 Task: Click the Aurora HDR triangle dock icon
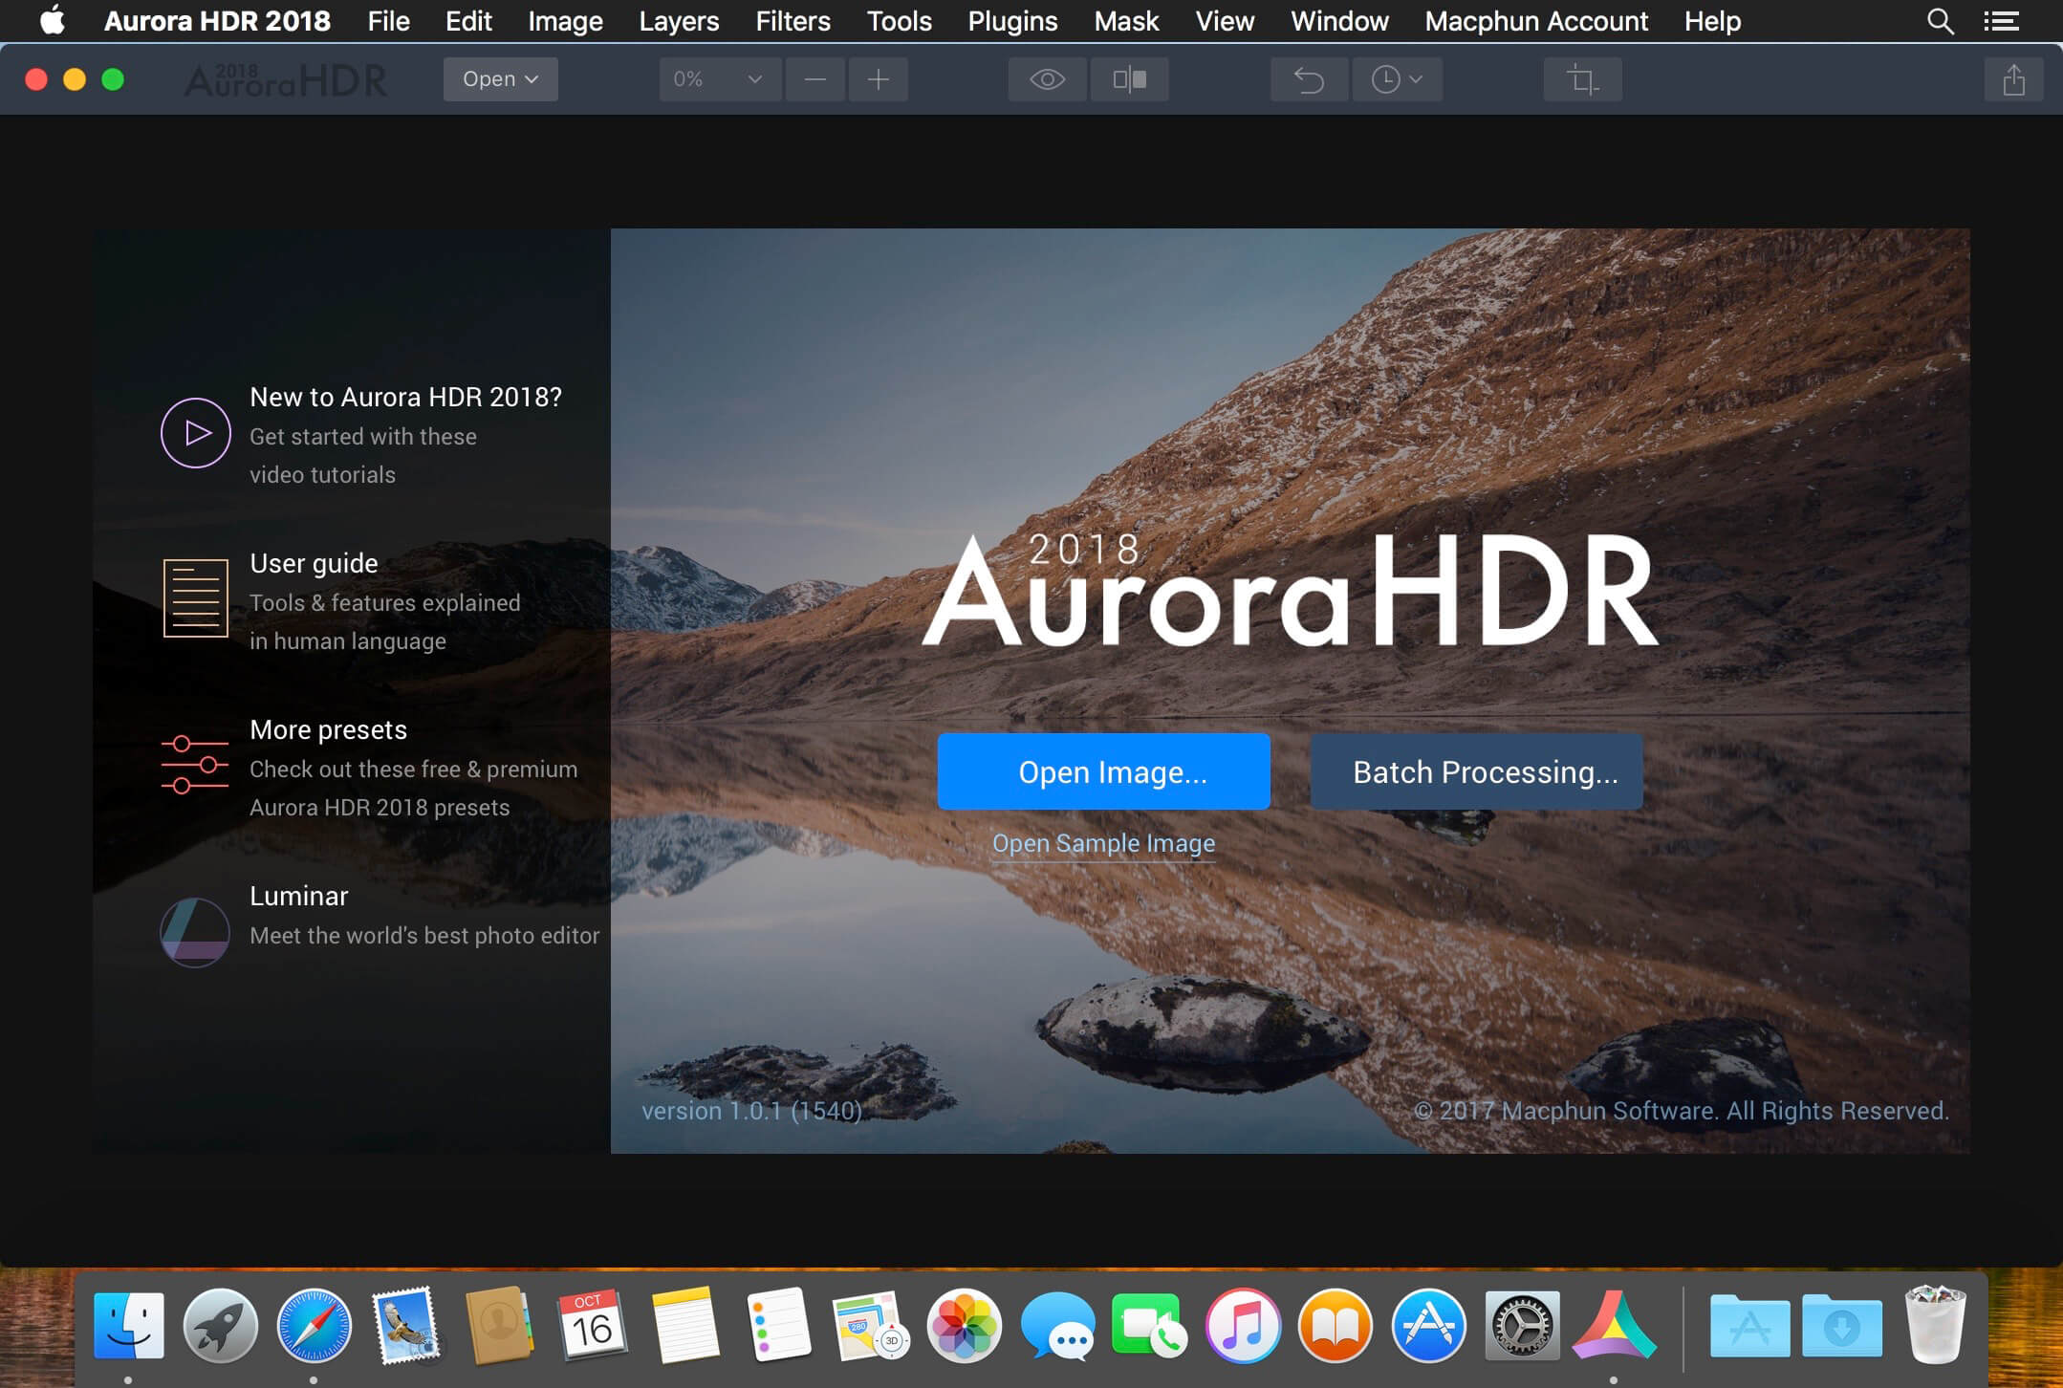pyautogui.click(x=1614, y=1326)
